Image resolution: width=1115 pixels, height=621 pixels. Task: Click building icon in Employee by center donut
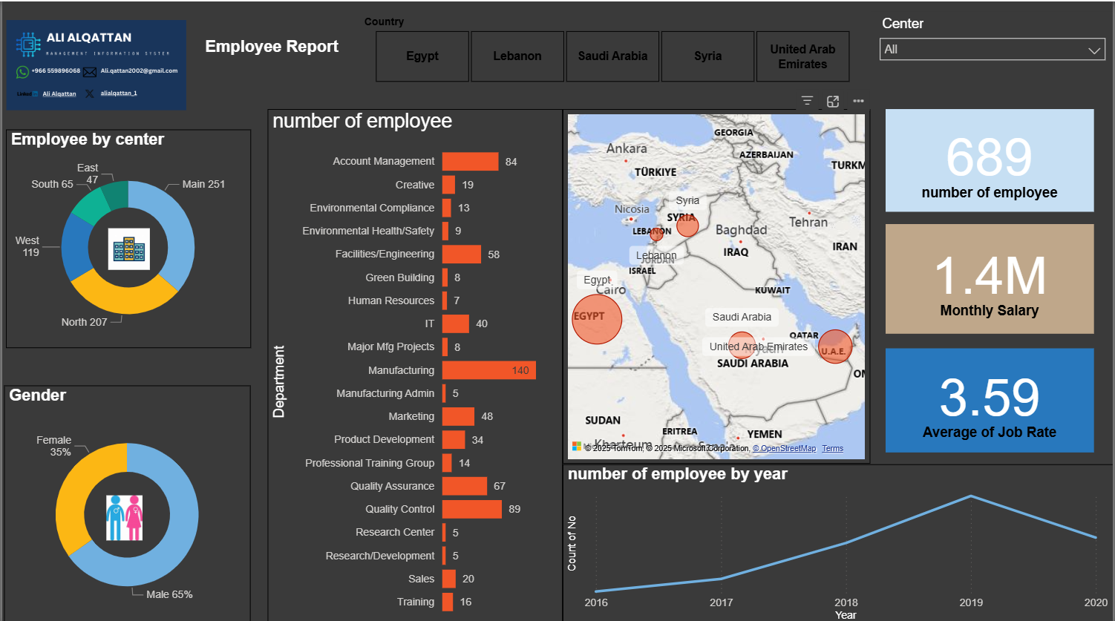[129, 249]
